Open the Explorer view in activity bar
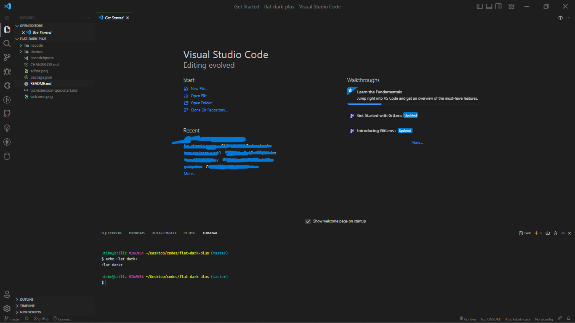 (x=7, y=30)
